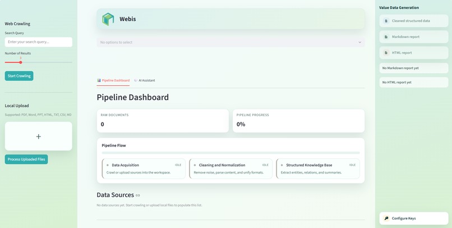Click the chevron arrow of the options dropdown
Screen dimensions: 452x228
[x=360, y=42]
